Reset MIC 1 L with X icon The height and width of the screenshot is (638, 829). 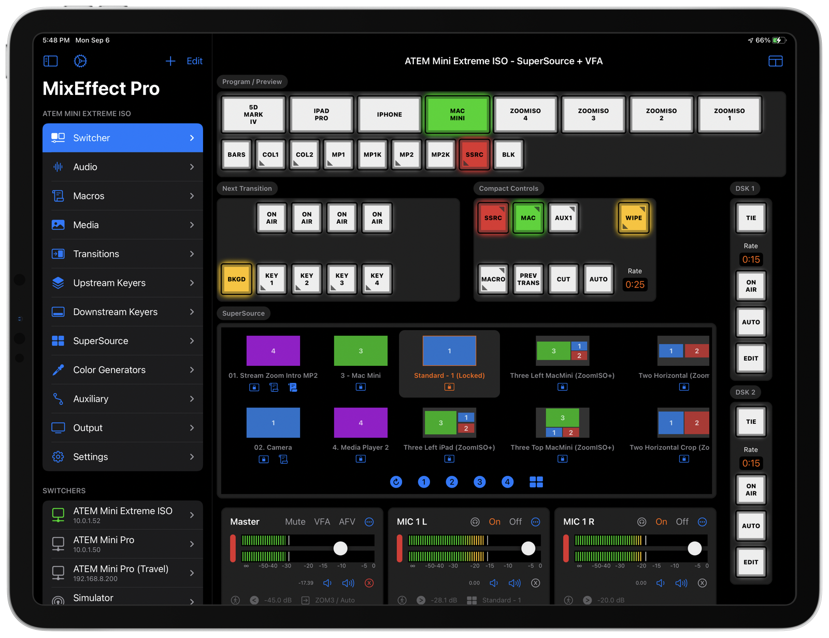point(536,583)
